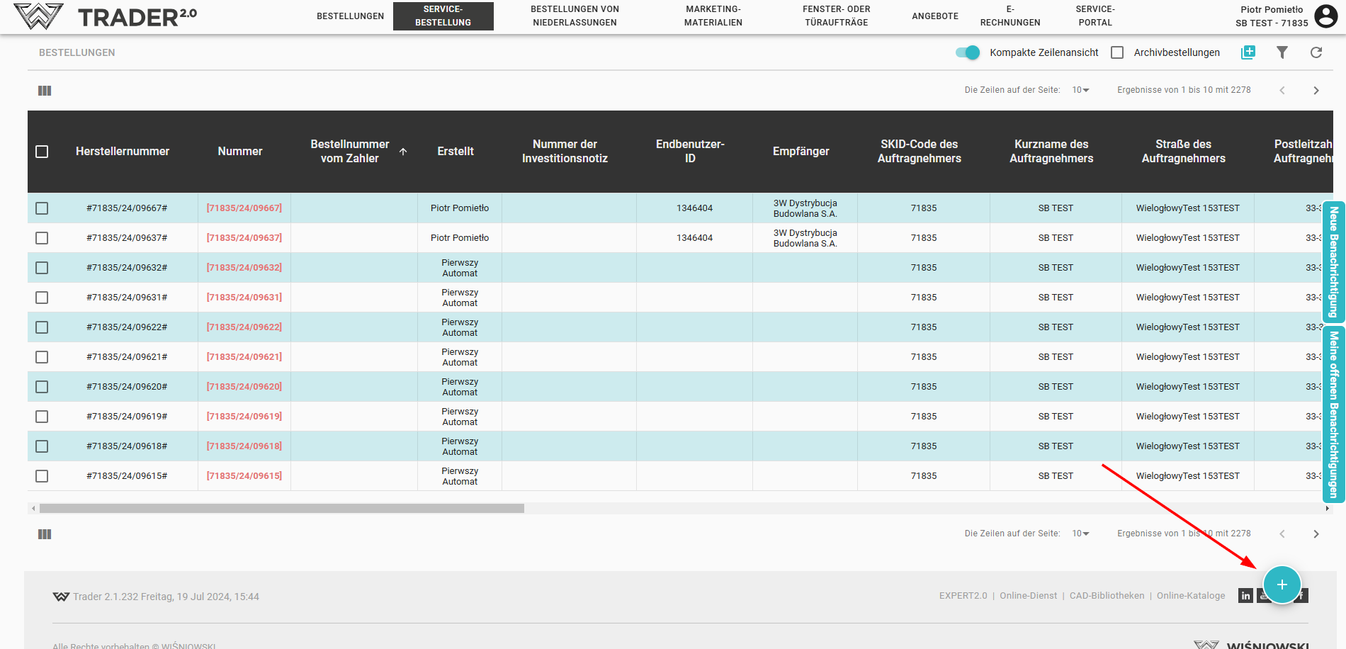Switch to Angebote menu item
This screenshot has height=649, width=1346.
(x=934, y=16)
